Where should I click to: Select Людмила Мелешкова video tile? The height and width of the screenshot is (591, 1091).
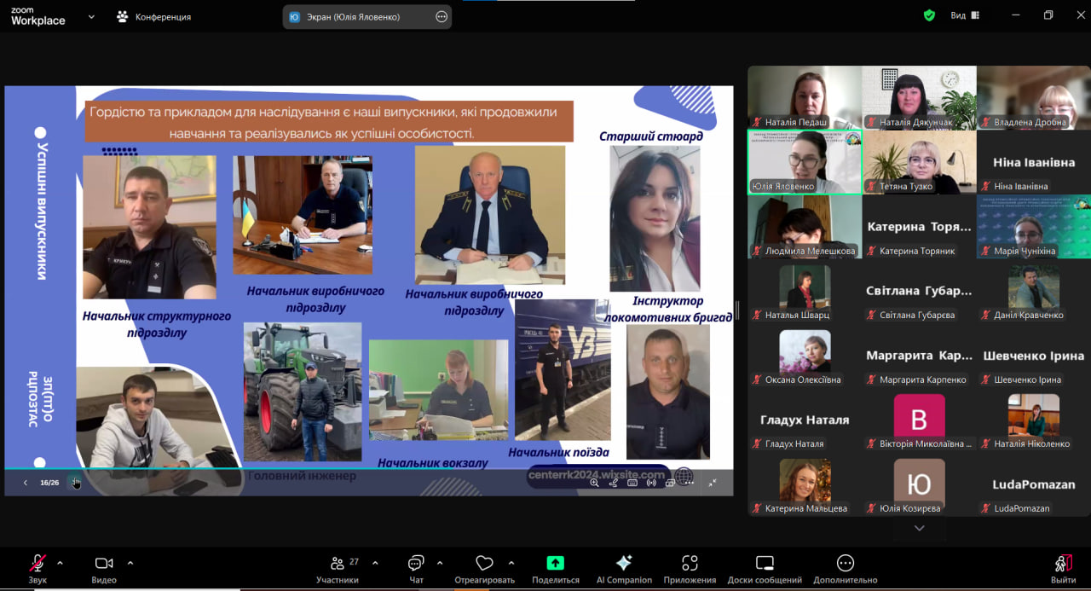[805, 227]
